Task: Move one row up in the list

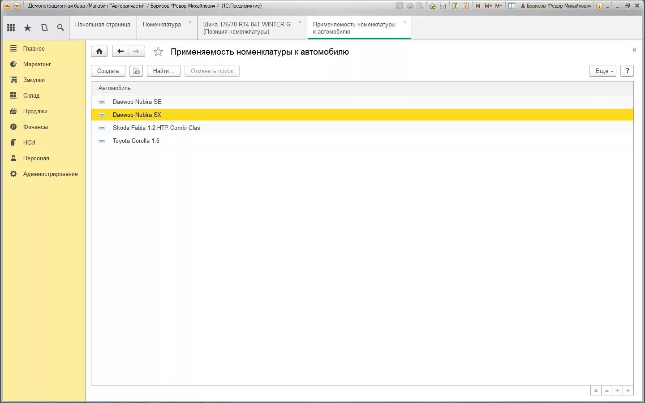Action: click(606, 391)
